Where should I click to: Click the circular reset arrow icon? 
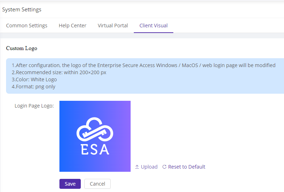click(x=164, y=167)
